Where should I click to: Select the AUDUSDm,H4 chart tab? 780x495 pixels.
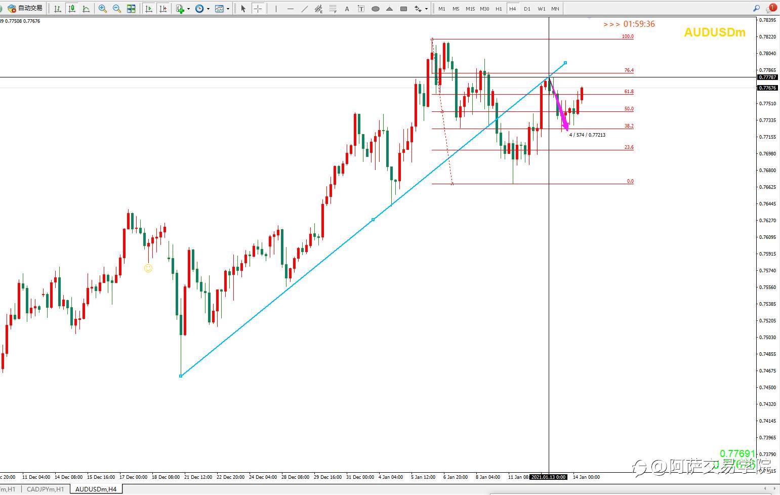96,489
